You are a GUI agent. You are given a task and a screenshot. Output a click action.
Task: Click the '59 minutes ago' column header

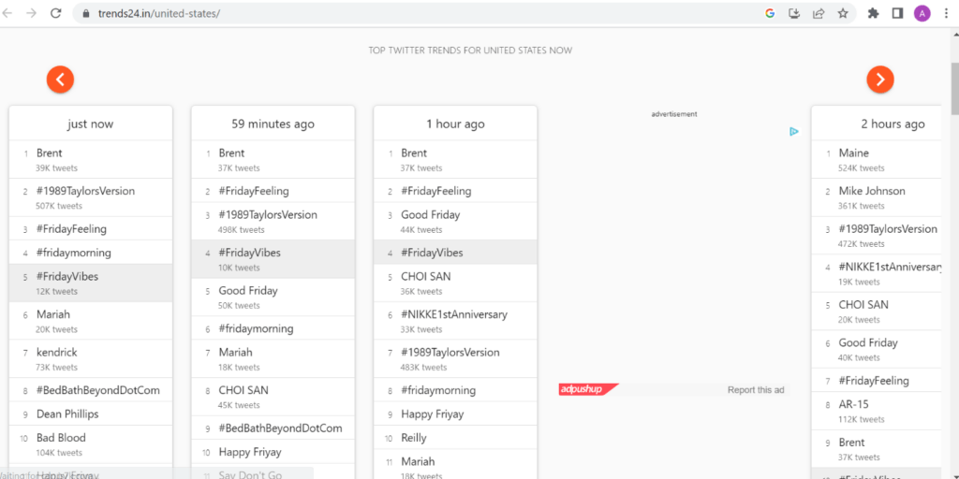(273, 124)
